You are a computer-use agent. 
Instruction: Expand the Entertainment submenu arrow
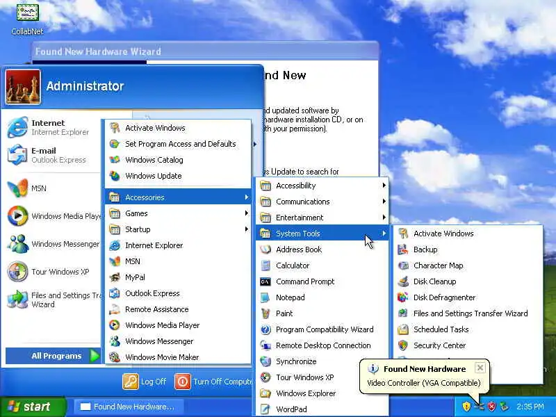tap(384, 217)
